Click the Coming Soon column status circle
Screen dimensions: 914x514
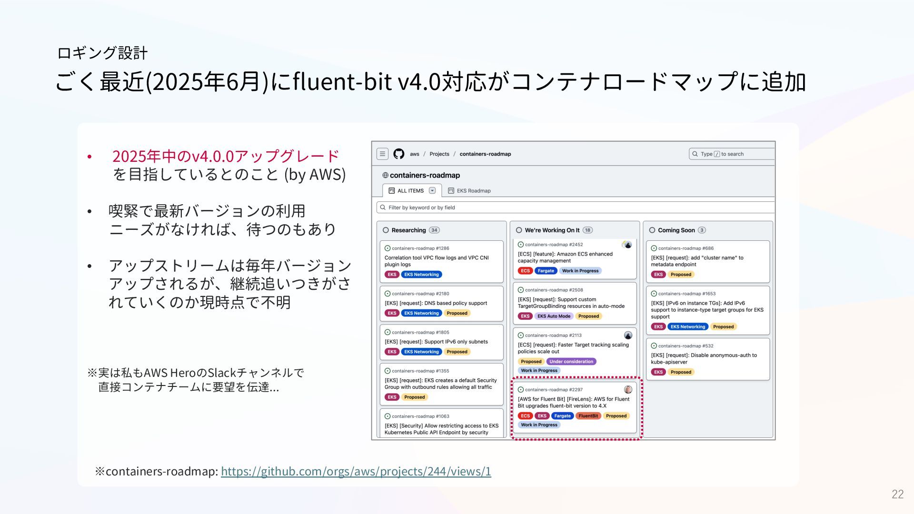[x=652, y=230]
